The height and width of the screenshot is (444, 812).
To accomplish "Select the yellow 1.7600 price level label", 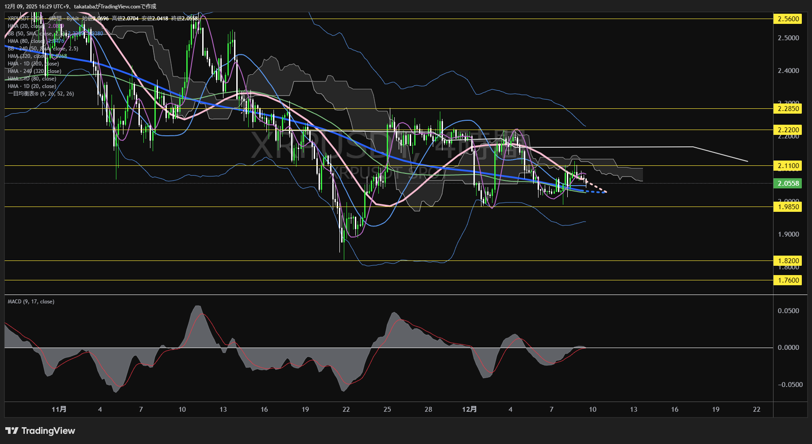I will point(788,280).
